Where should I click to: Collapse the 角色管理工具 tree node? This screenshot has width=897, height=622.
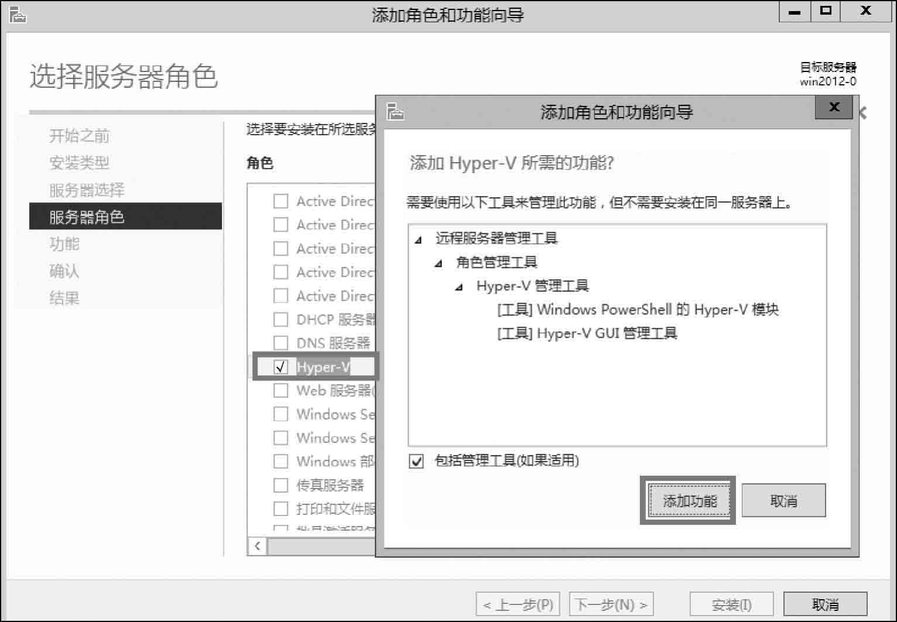439,264
